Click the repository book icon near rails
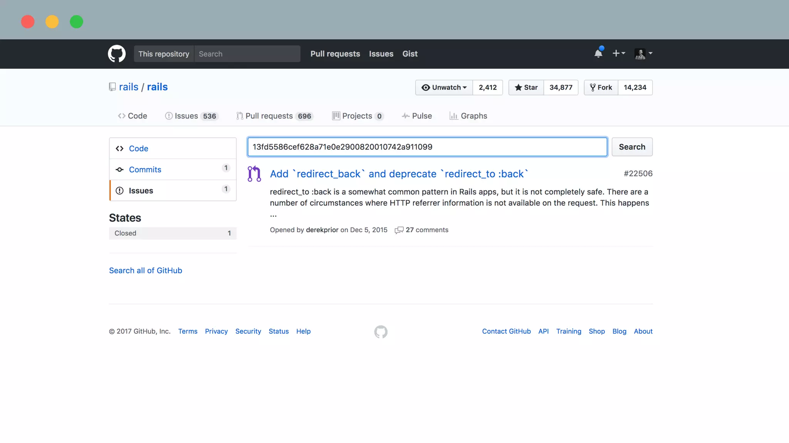Image resolution: width=789 pixels, height=443 pixels. 112,87
